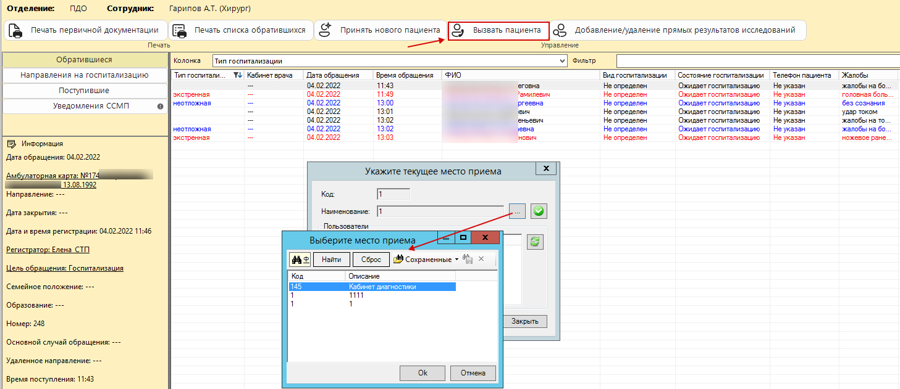
Task: Click the ФИО column header
Action: click(x=521, y=75)
